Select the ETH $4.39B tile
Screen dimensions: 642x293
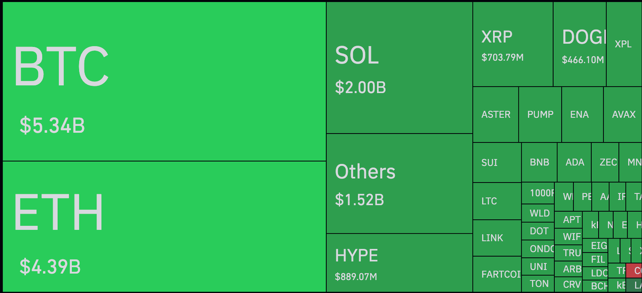coord(164,226)
